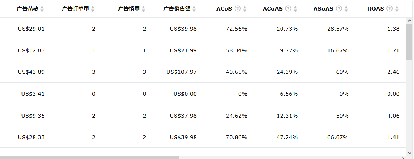Show the ASoAS help tooltip icon
Viewport: 414px width, 159px height.
coord(339,9)
